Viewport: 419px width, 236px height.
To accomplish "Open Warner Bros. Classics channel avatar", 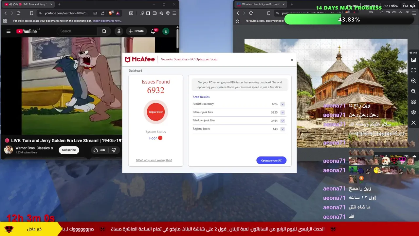I will 8,150.
